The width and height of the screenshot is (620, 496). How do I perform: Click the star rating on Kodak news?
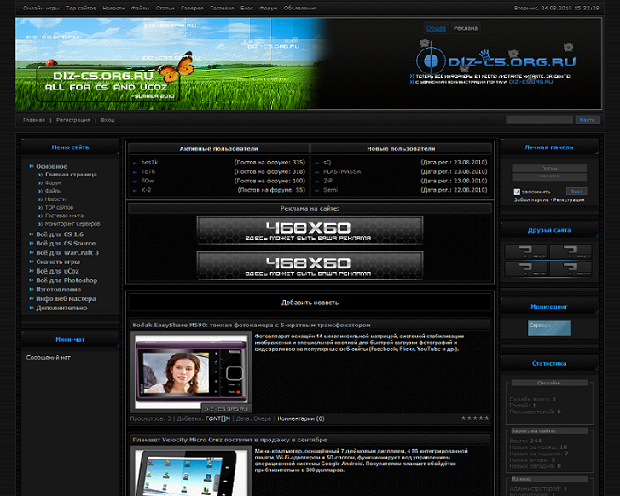click(x=475, y=418)
